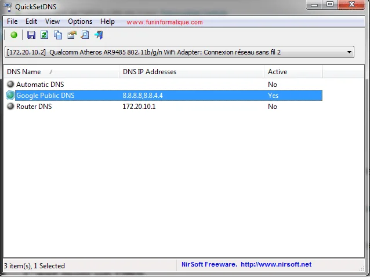Click the '3 item(s), 1 Selected' status text
The width and height of the screenshot is (370, 277).
coord(34,266)
